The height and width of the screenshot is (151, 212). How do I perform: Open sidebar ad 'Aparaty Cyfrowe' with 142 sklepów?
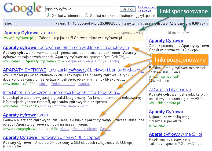point(166,40)
